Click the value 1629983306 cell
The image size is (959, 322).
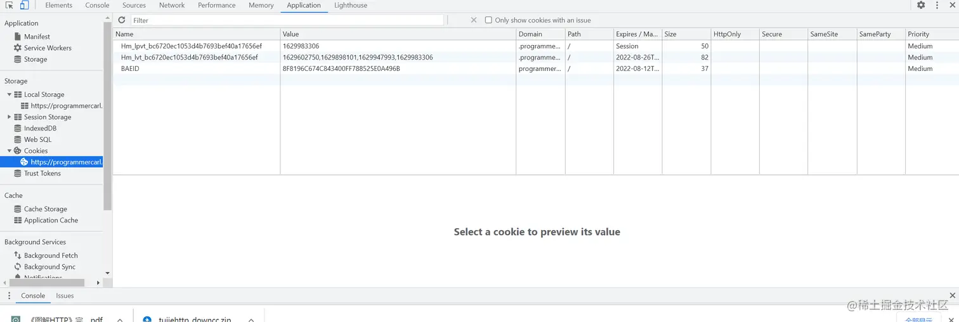coord(301,46)
